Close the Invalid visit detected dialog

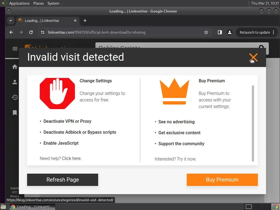coord(253,57)
